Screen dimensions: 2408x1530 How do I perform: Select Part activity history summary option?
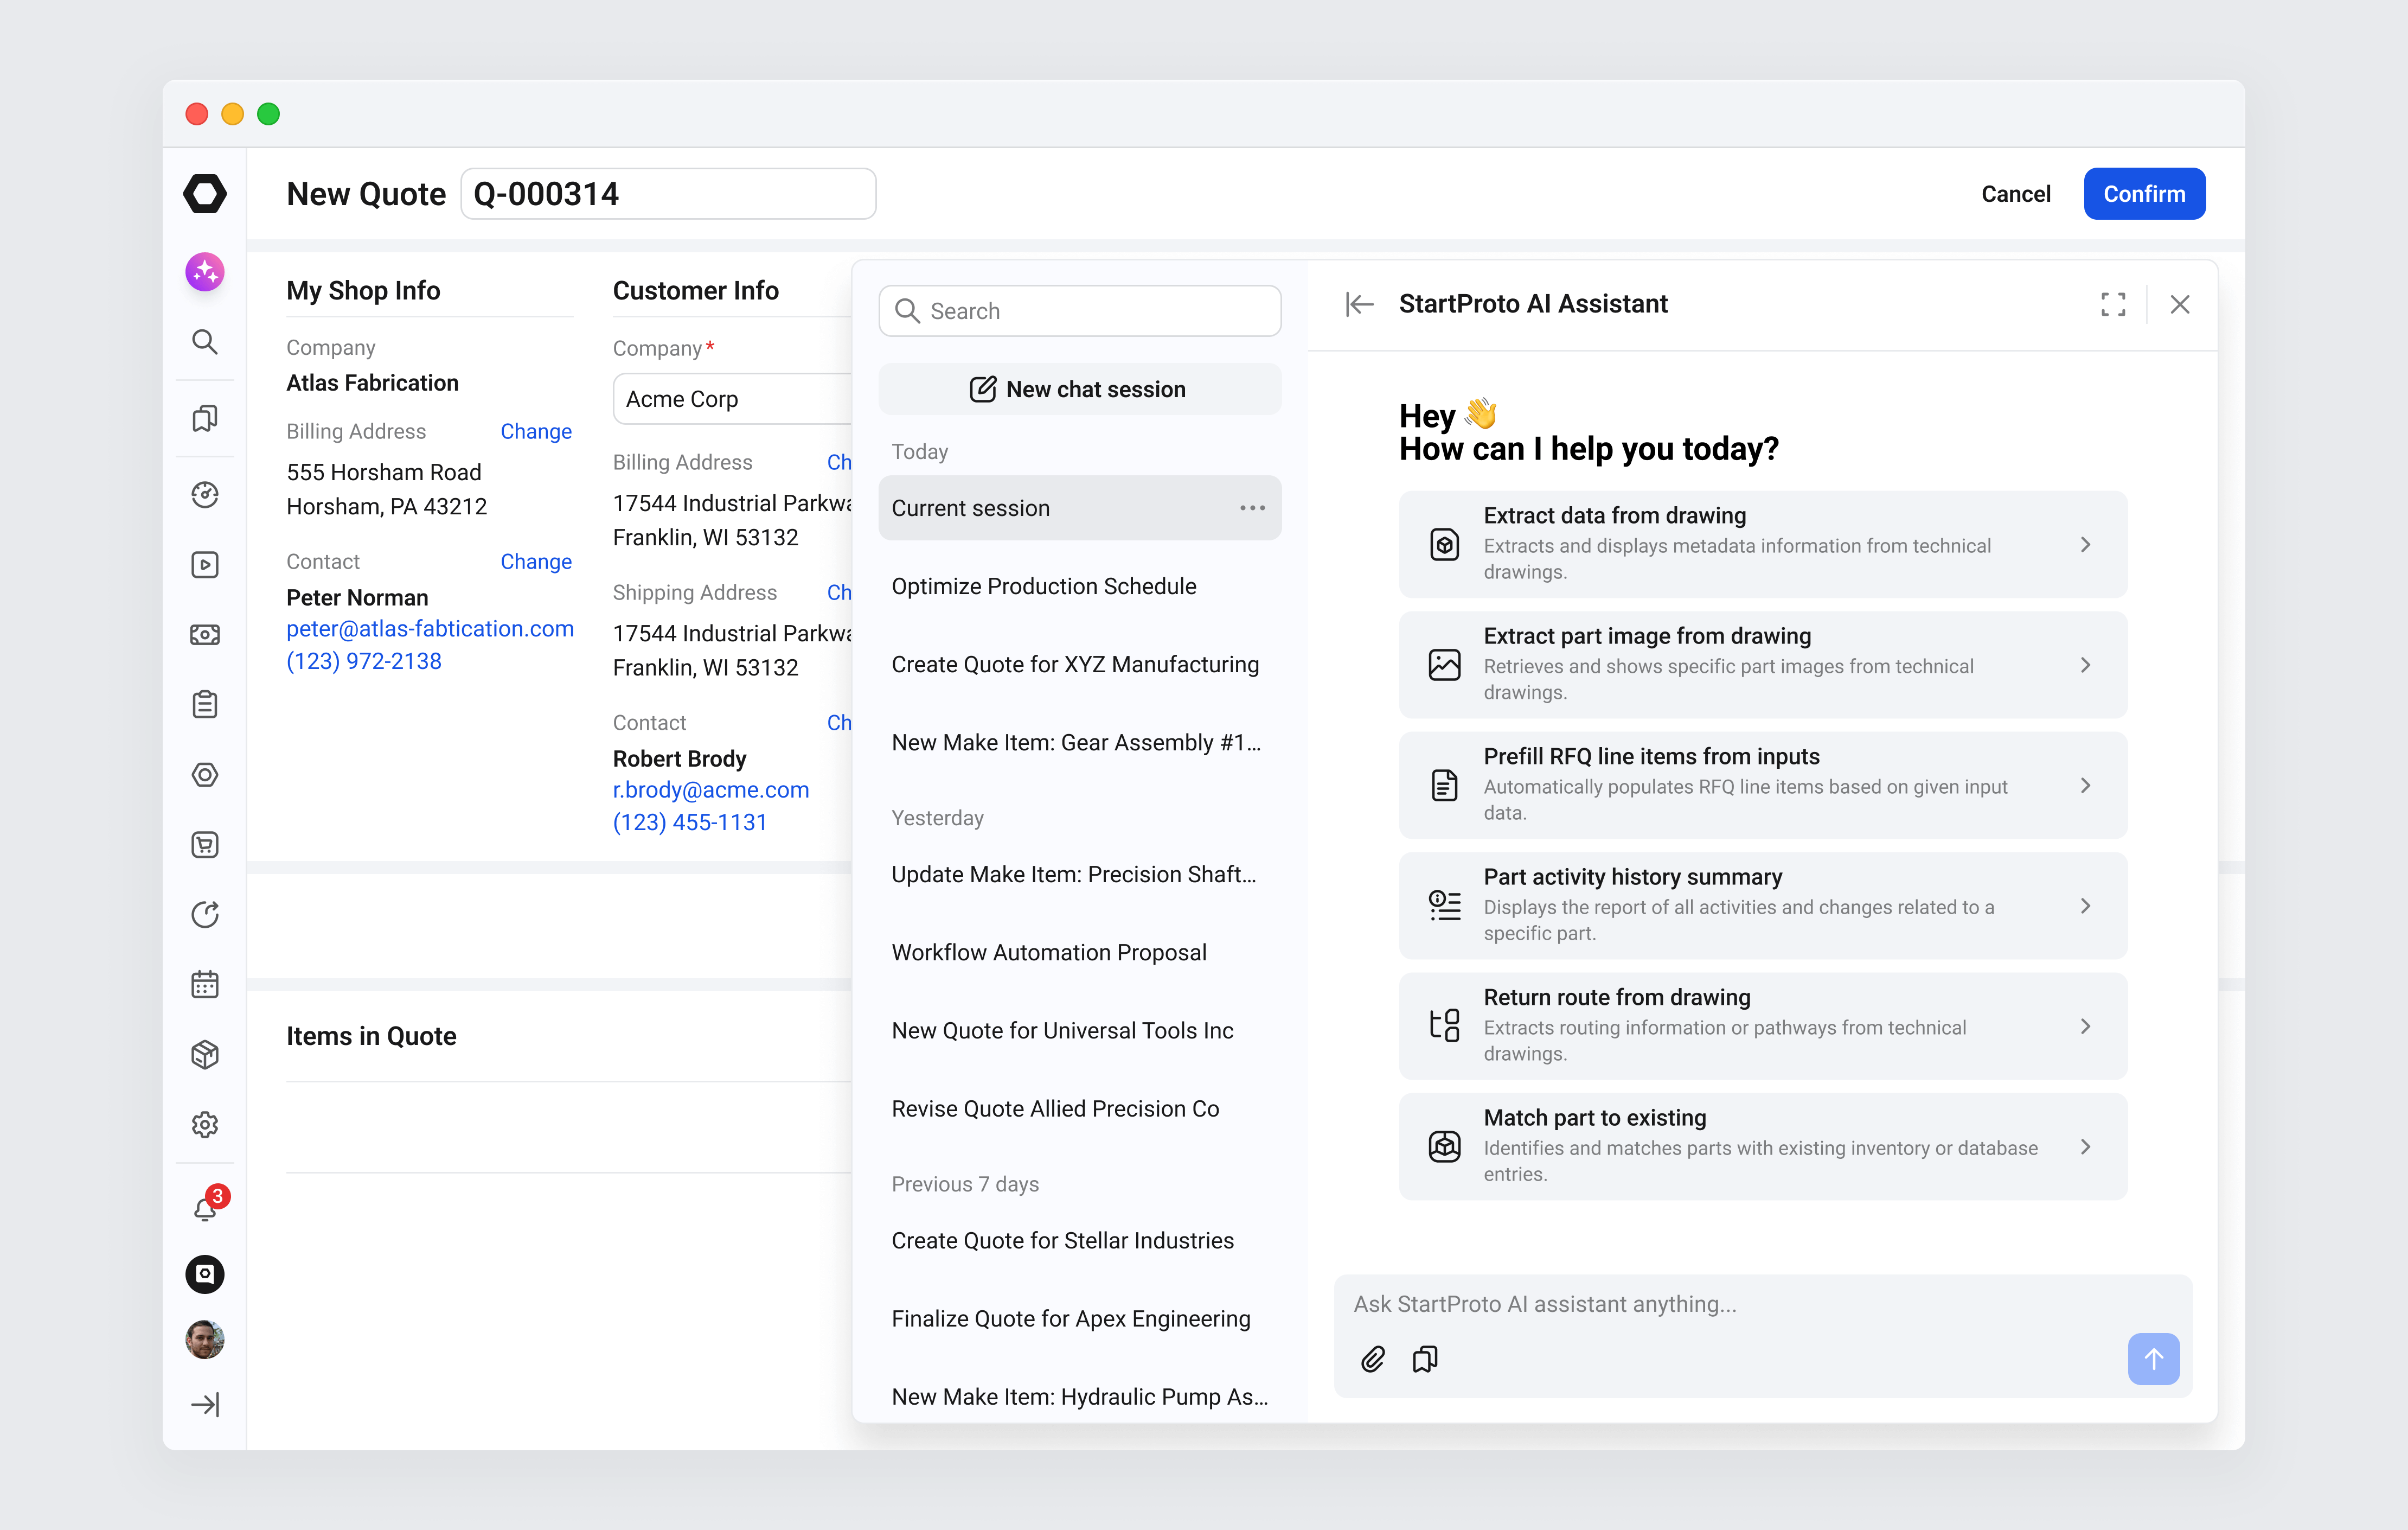click(1762, 906)
